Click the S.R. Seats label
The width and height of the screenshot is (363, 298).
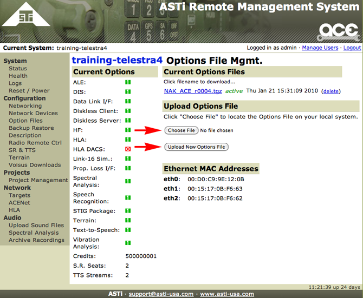pos(89,266)
